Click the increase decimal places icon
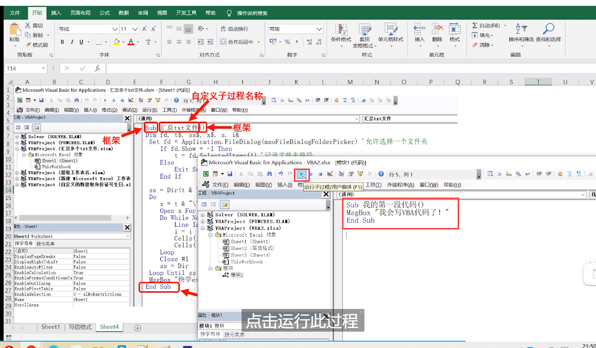Image resolution: width=596 pixels, height=348 pixels. (309, 42)
